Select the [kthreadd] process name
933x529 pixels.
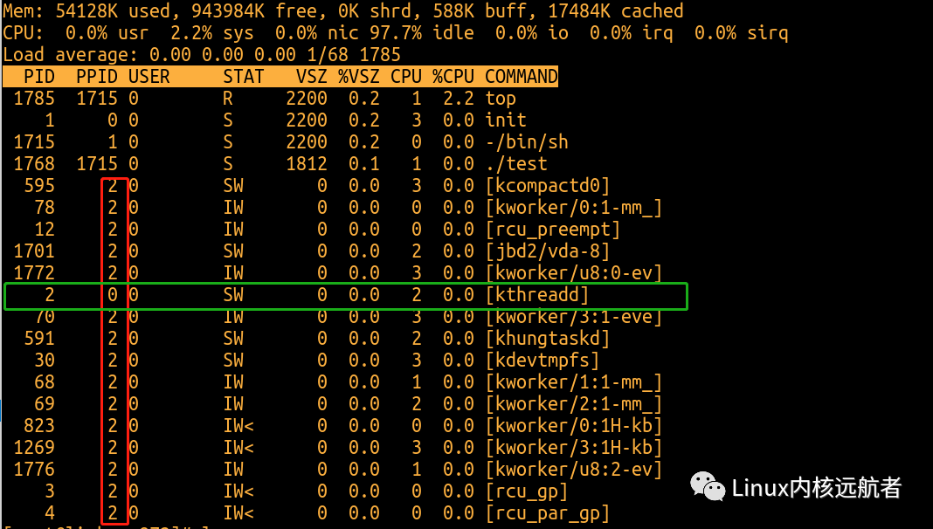[x=537, y=295]
